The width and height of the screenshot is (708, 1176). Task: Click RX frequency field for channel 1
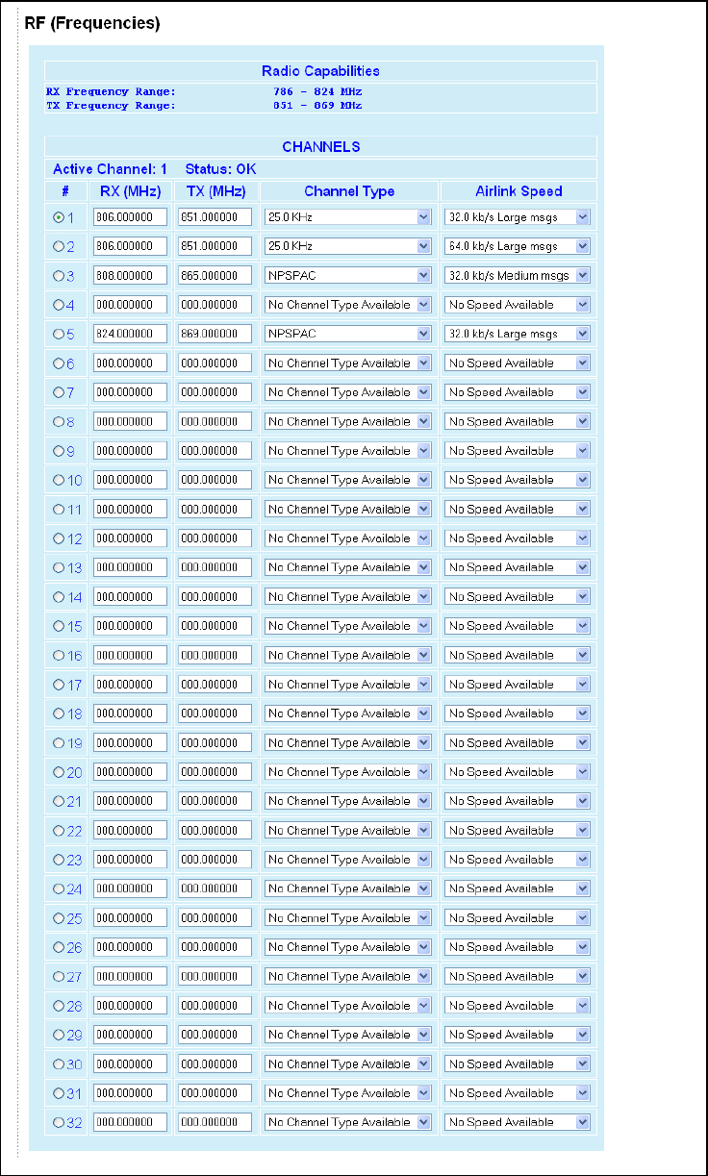coord(131,217)
